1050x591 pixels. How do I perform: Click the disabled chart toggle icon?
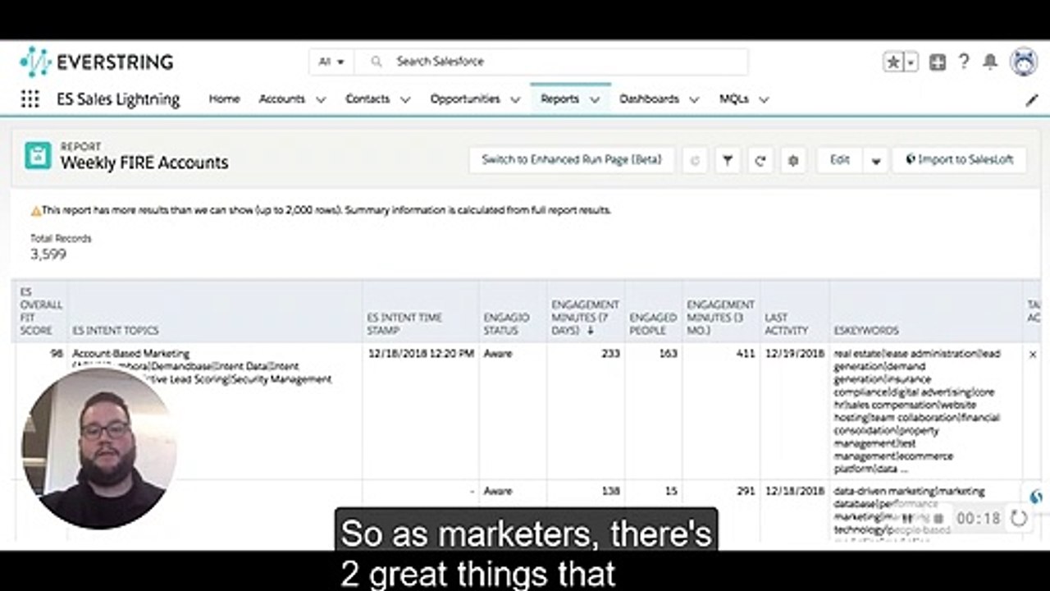[695, 160]
